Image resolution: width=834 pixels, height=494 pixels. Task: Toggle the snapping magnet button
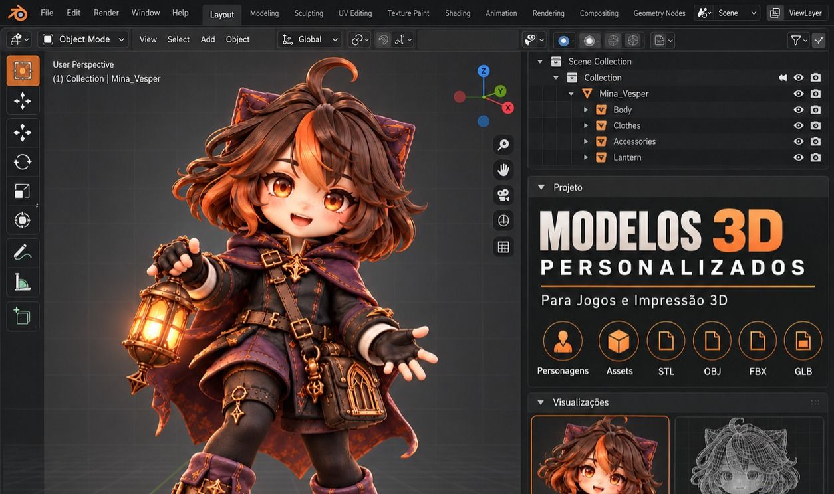[x=382, y=40]
